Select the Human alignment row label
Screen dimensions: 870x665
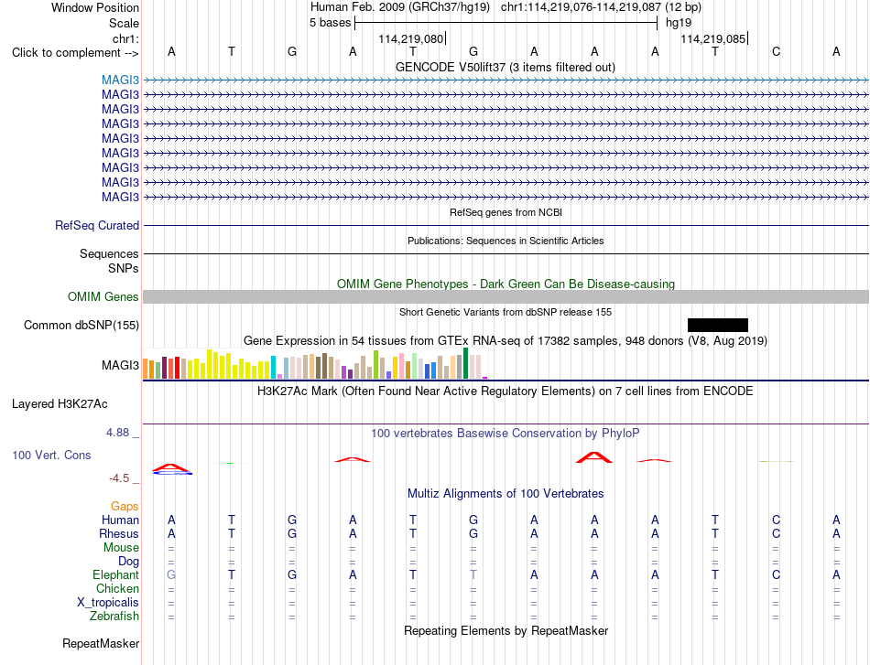click(120, 520)
